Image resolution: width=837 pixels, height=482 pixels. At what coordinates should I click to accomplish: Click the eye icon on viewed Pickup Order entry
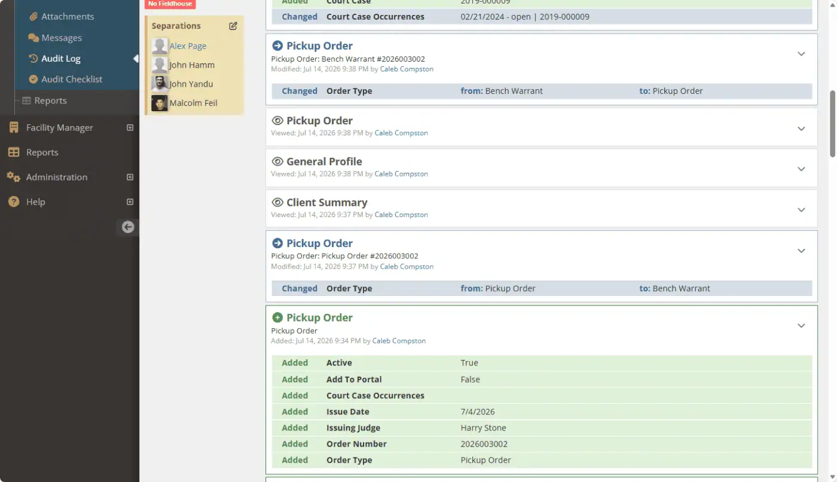277,120
